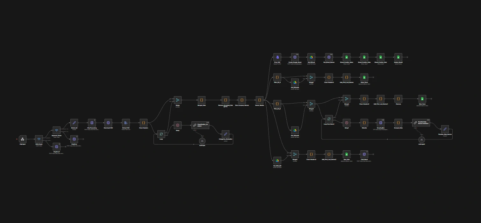Open the CSV_Check switch node
Viewport: 481px width, 223px height.
pyautogui.click(x=39, y=139)
